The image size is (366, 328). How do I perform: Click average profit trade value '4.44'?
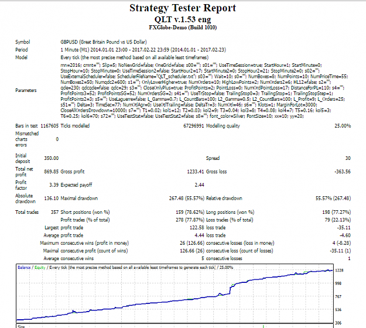pyautogui.click(x=199, y=235)
